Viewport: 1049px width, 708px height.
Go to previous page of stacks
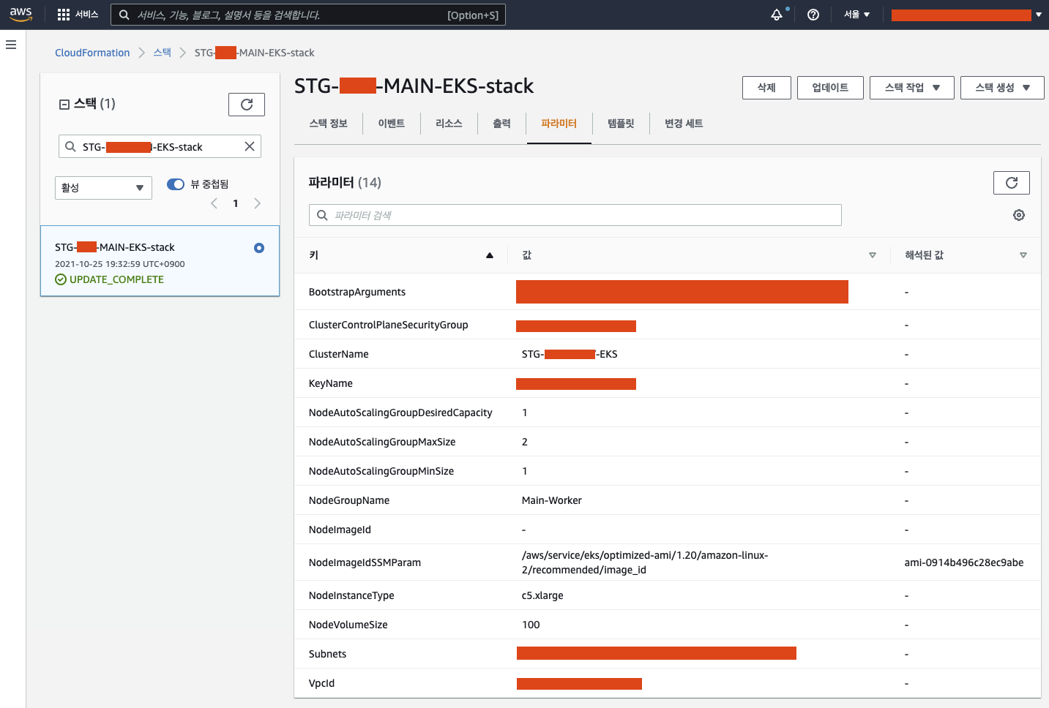click(214, 203)
